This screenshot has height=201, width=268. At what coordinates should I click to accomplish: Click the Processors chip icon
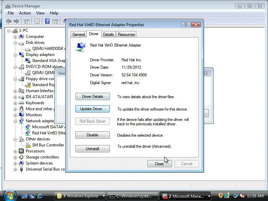click(x=21, y=151)
